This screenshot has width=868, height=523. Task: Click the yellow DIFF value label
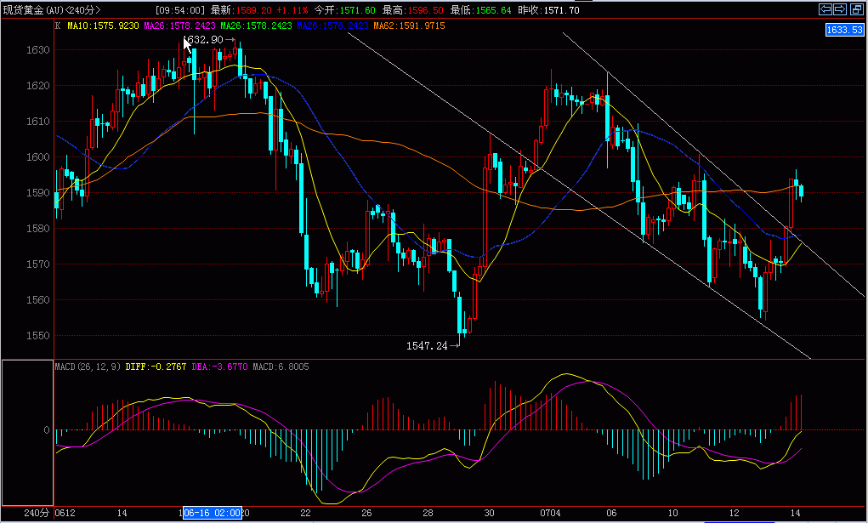[x=156, y=367]
